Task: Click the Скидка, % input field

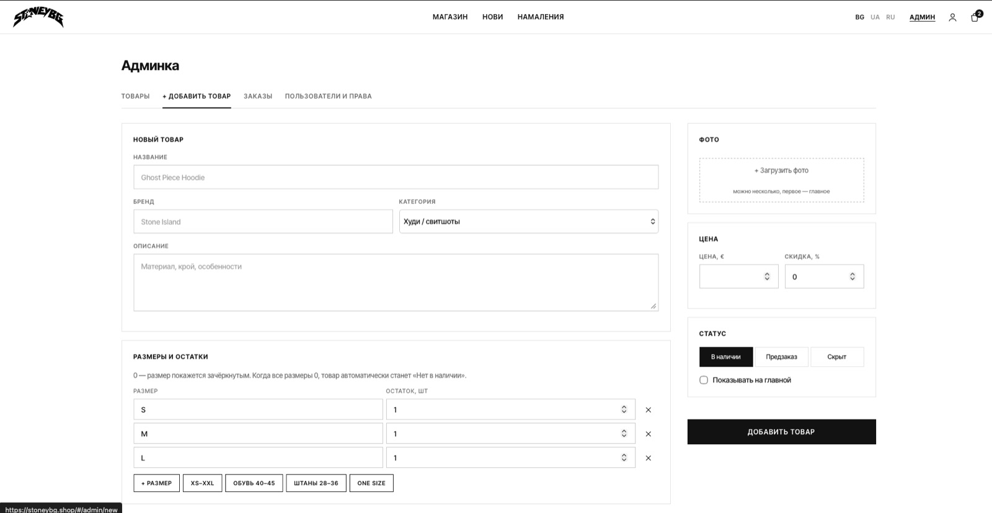Action: [824, 276]
